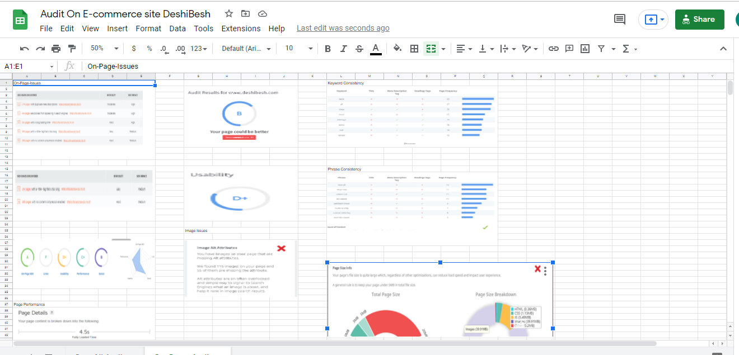Screen dimensions: 739x355
Task: Select the strikethrough icon
Action: tap(359, 49)
